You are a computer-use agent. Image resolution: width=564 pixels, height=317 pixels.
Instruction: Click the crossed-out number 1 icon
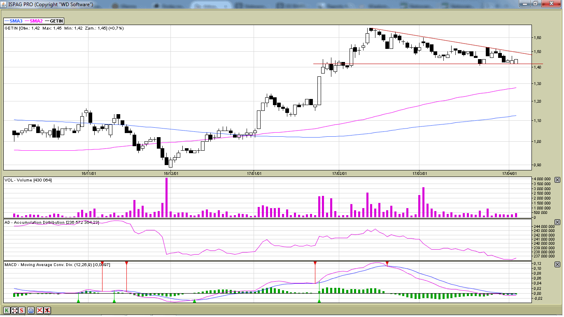(47, 310)
